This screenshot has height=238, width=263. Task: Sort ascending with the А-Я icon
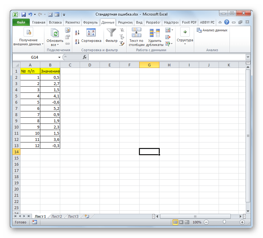[77, 33]
